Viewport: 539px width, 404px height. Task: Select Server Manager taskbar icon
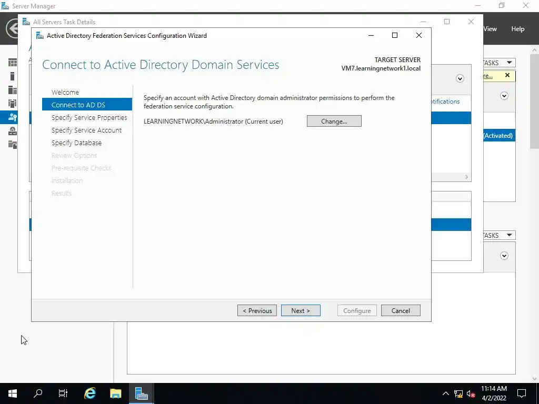(x=141, y=393)
